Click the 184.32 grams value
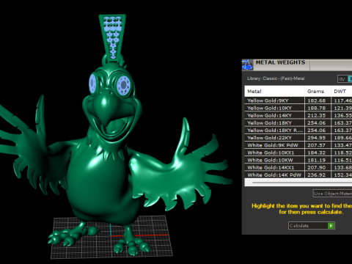Screen dimensions: 352x264 click(317, 153)
